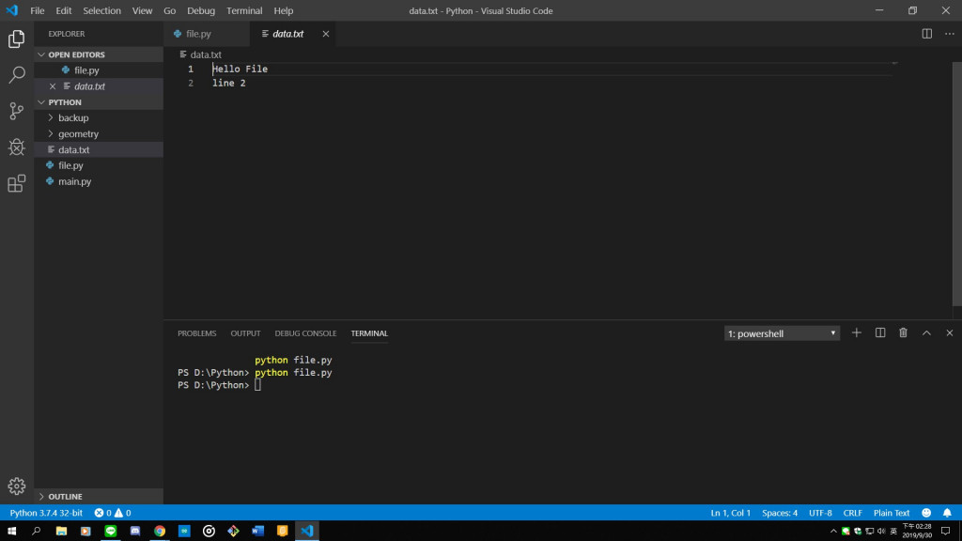Go to line via Ln 1, Col 1

pos(730,513)
